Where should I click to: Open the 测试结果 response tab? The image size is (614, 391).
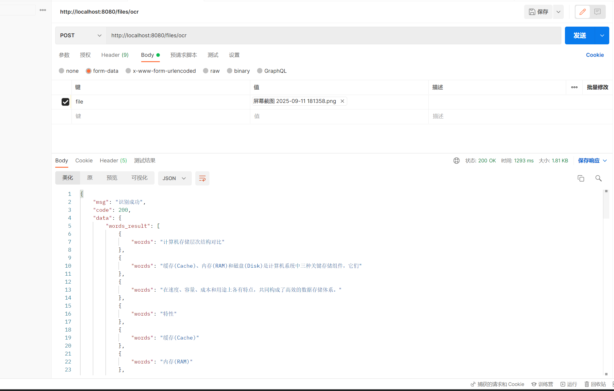pyautogui.click(x=144, y=161)
